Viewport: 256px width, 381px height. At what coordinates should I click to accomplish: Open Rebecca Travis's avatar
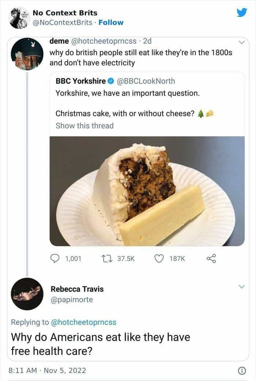(x=27, y=294)
